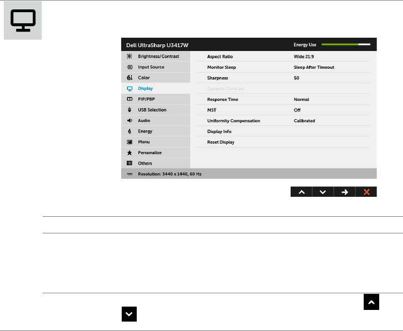This screenshot has width=403, height=331.
Task: Click the Others sliders icon
Action: pyautogui.click(x=130, y=163)
